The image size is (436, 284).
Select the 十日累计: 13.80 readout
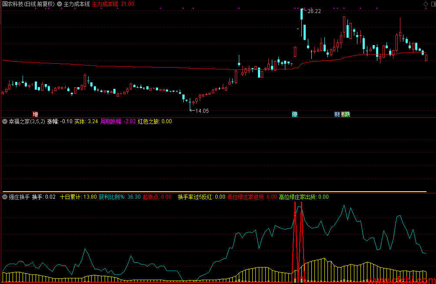(79, 197)
